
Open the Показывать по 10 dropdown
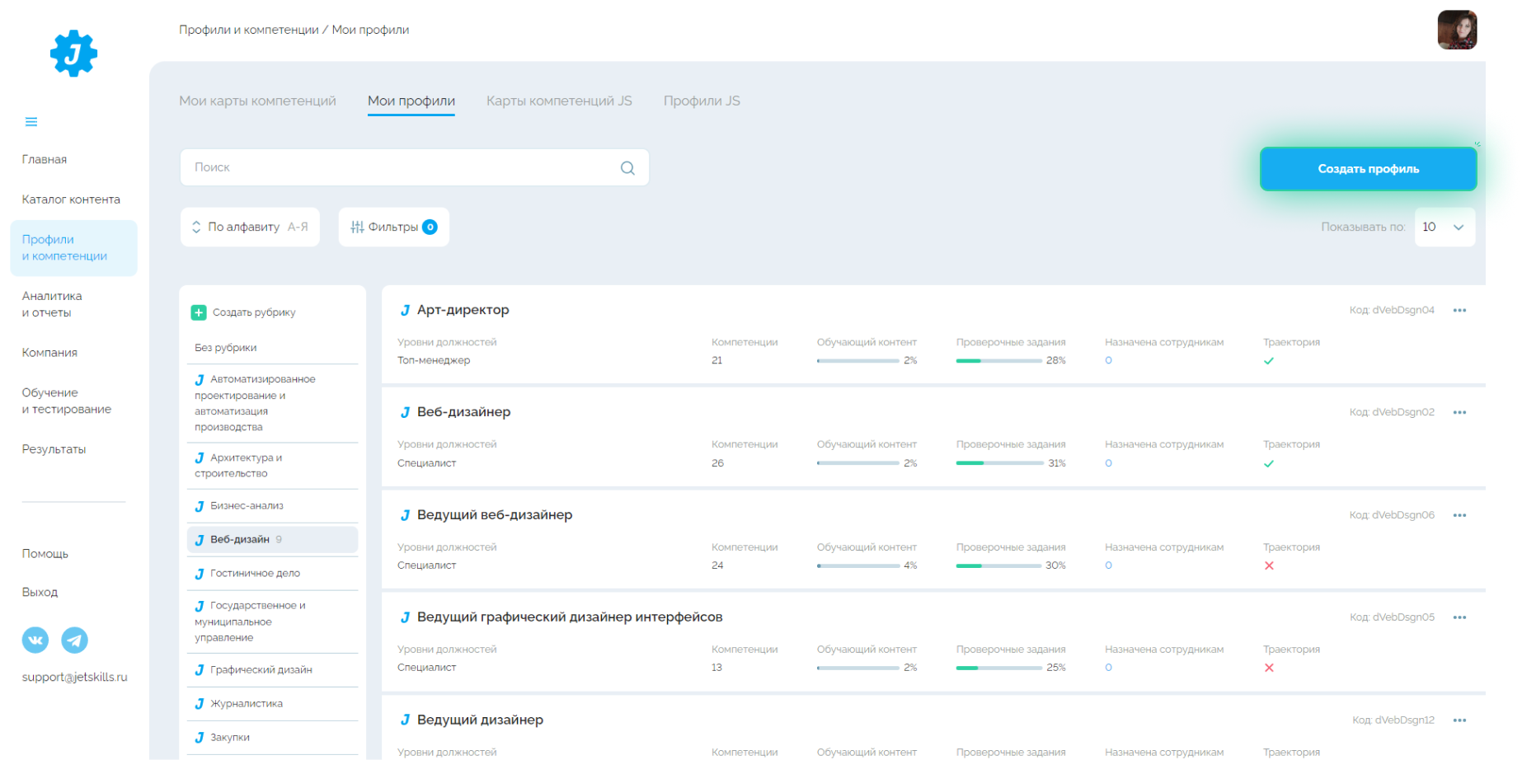(x=1444, y=227)
